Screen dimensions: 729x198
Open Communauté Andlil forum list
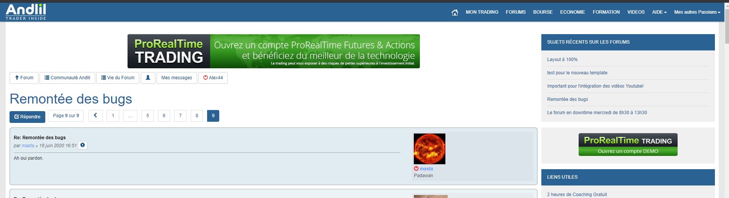[x=67, y=78]
